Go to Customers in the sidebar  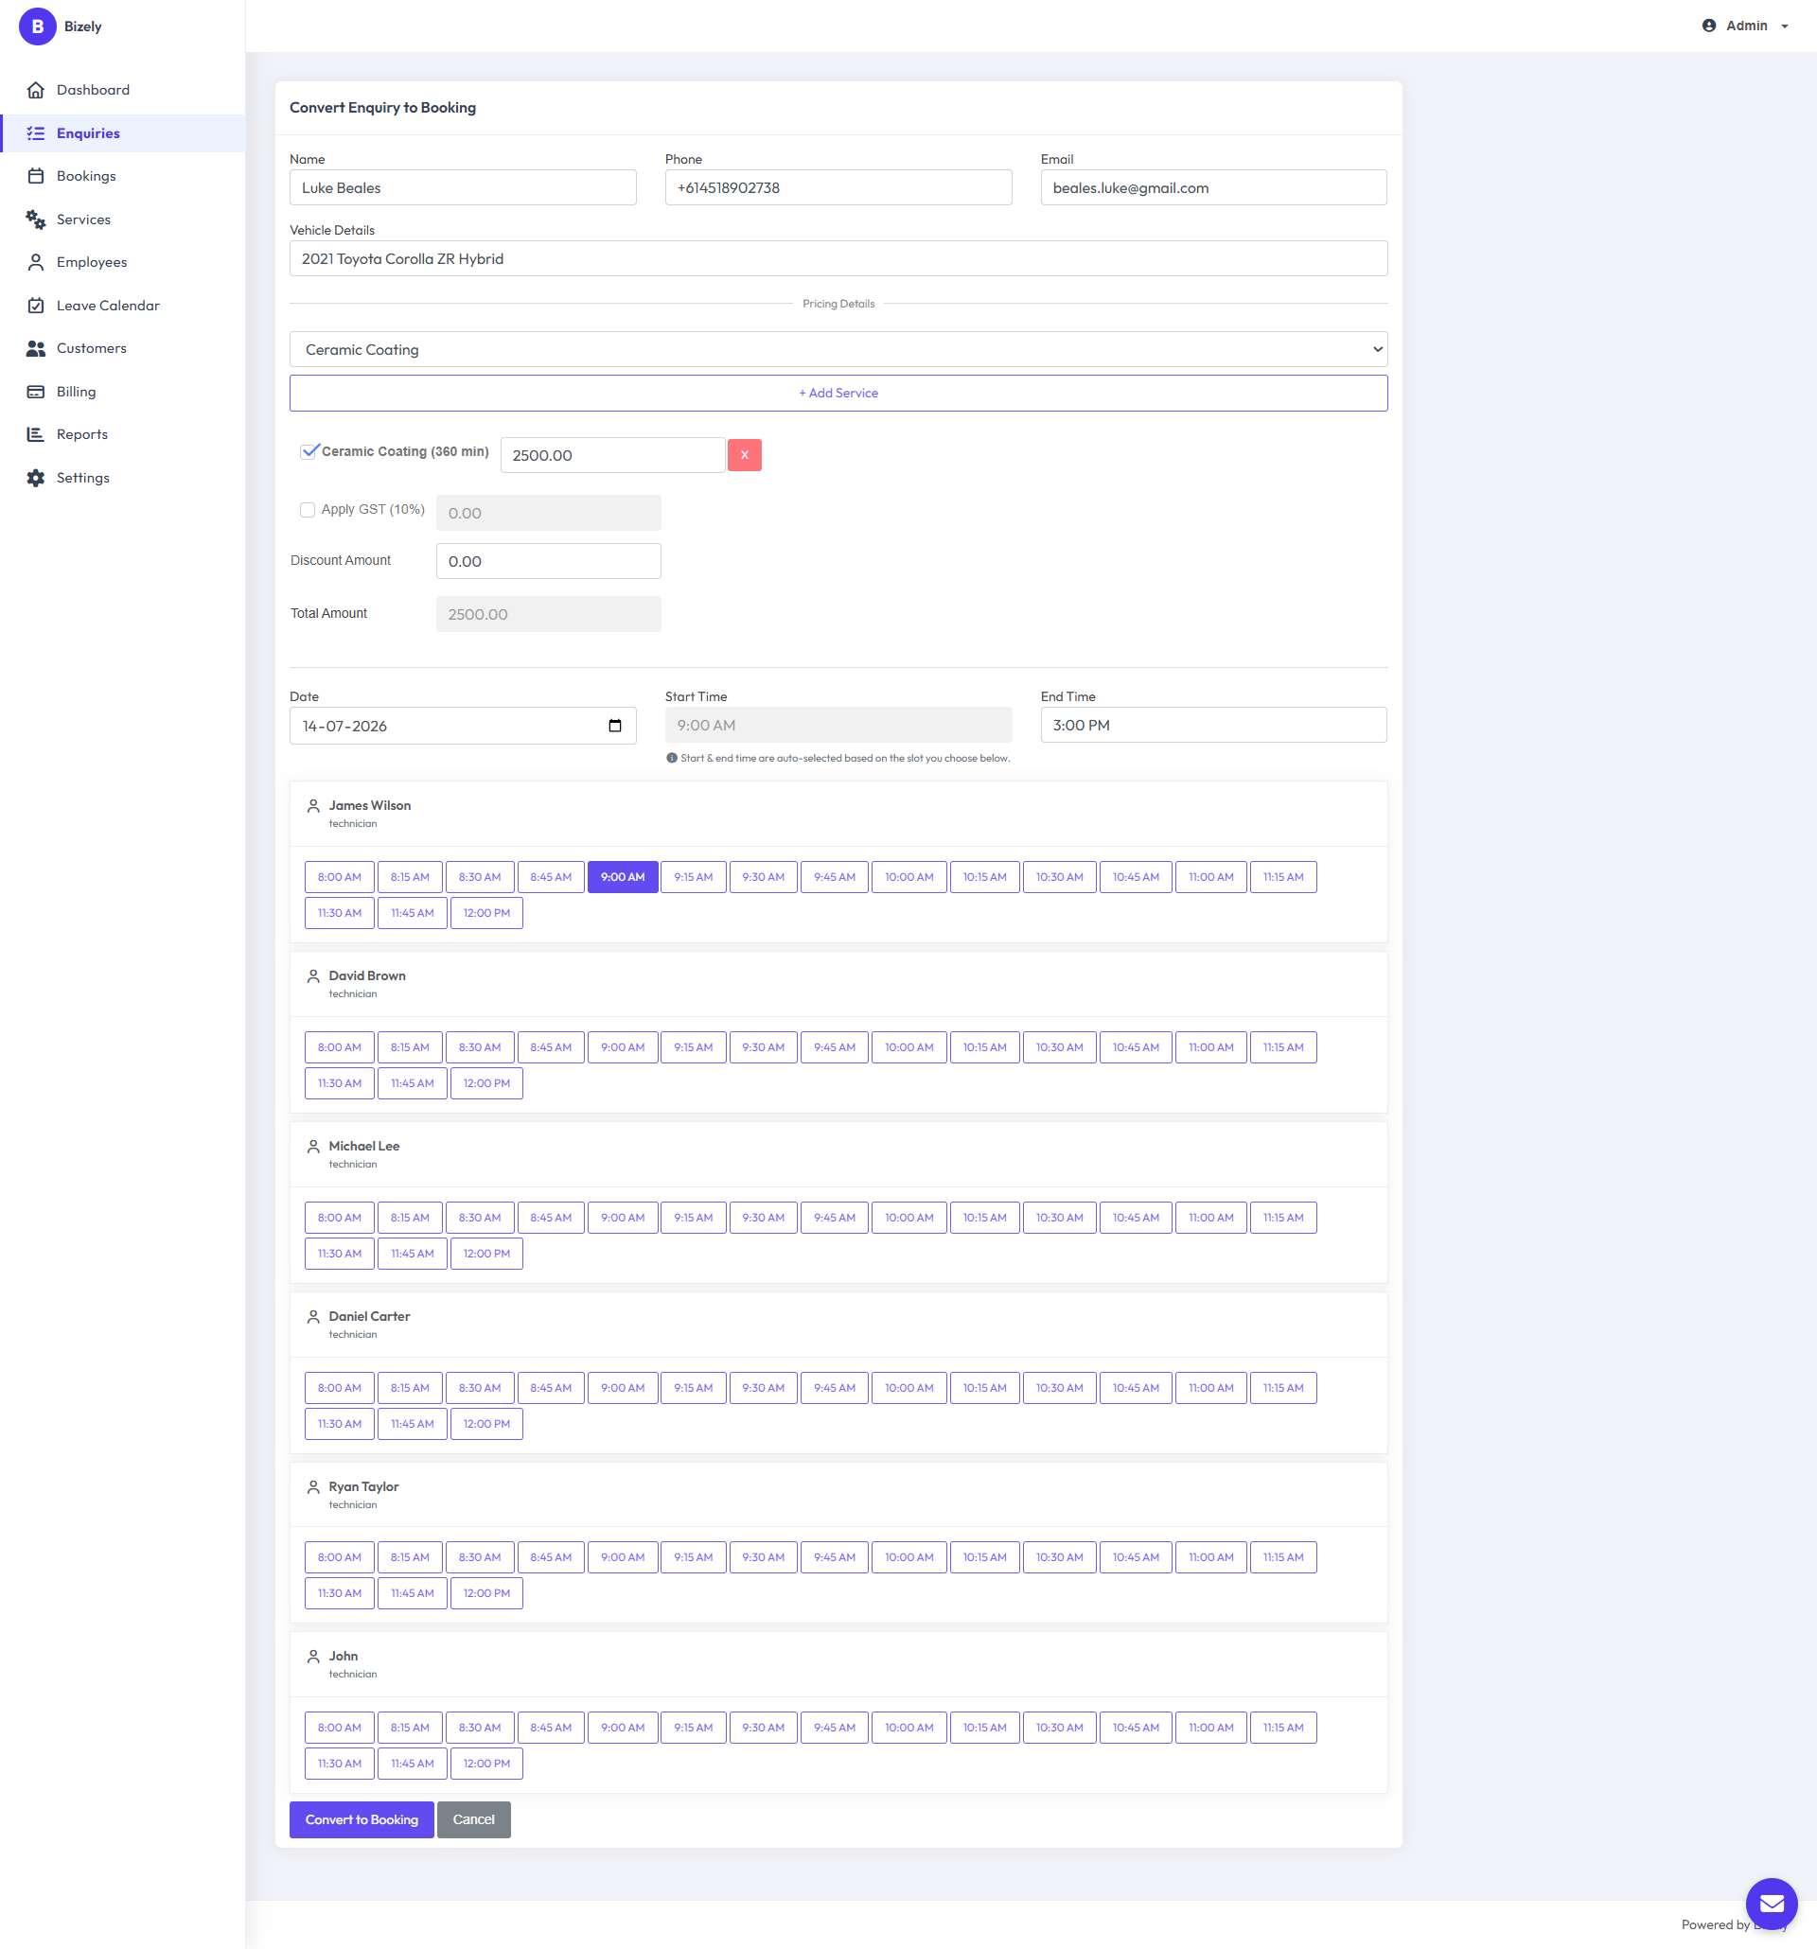(x=91, y=349)
